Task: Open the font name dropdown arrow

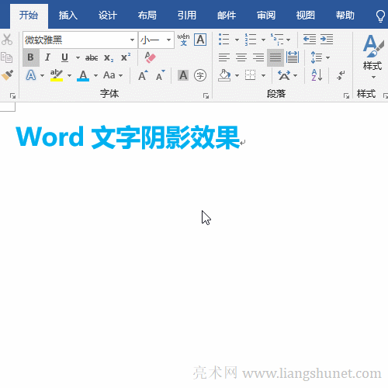Action: (x=132, y=40)
